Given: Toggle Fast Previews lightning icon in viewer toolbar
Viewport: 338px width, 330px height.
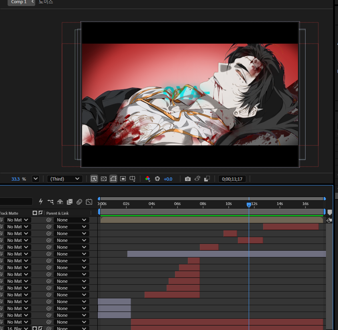Looking at the screenshot, I should [x=94, y=179].
